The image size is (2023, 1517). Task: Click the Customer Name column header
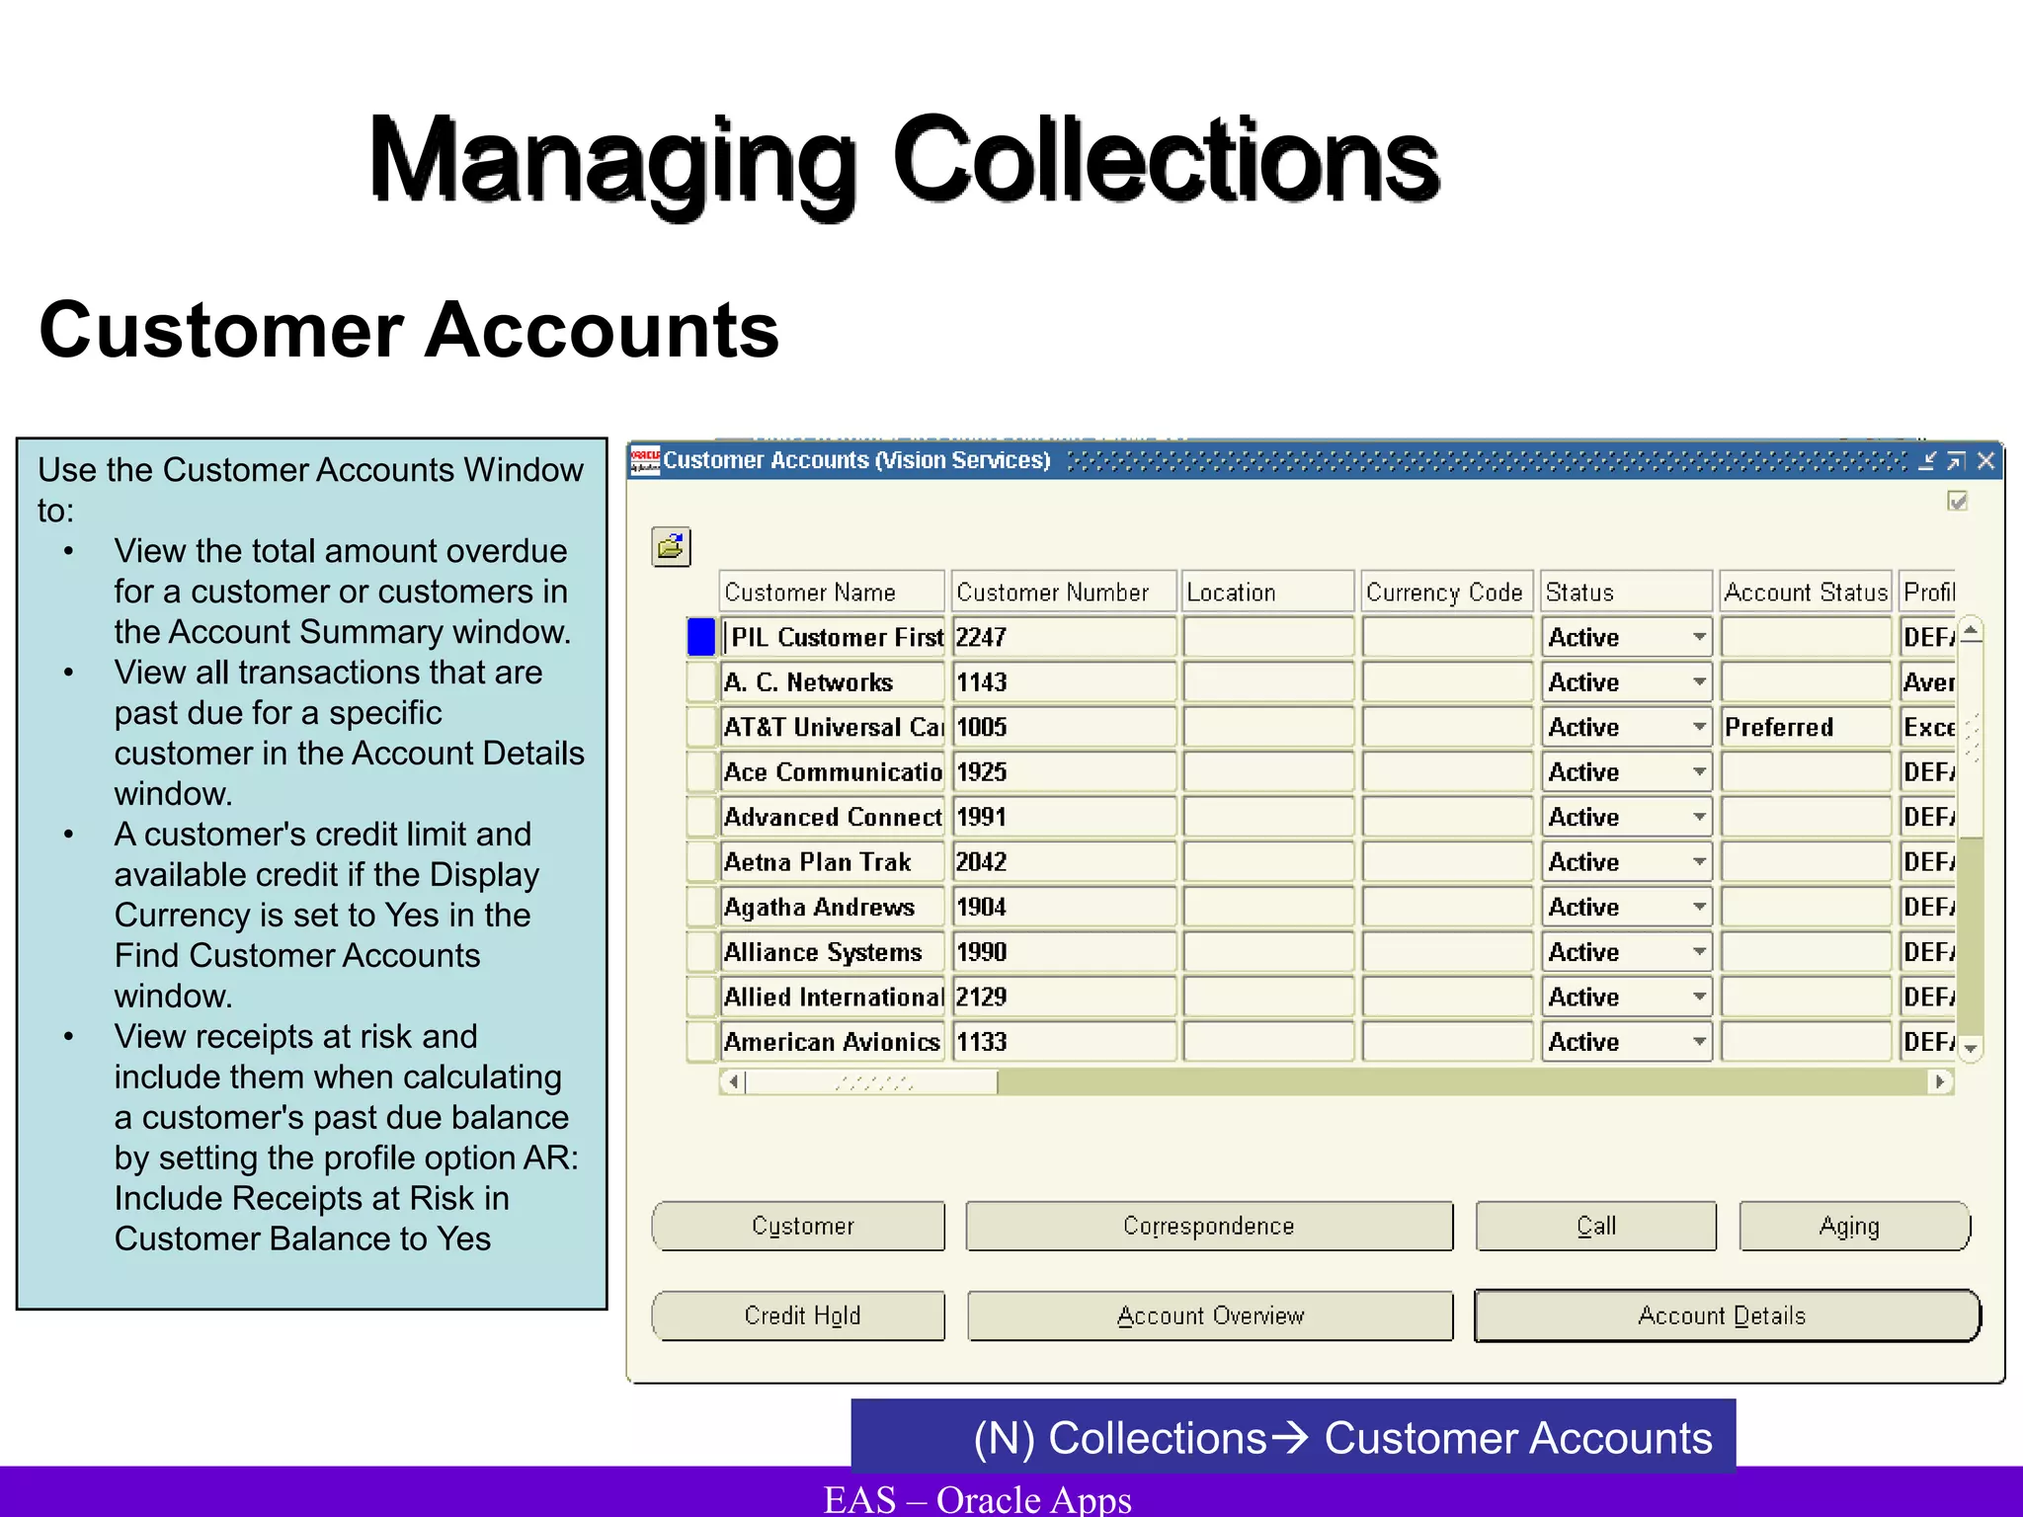(x=831, y=592)
